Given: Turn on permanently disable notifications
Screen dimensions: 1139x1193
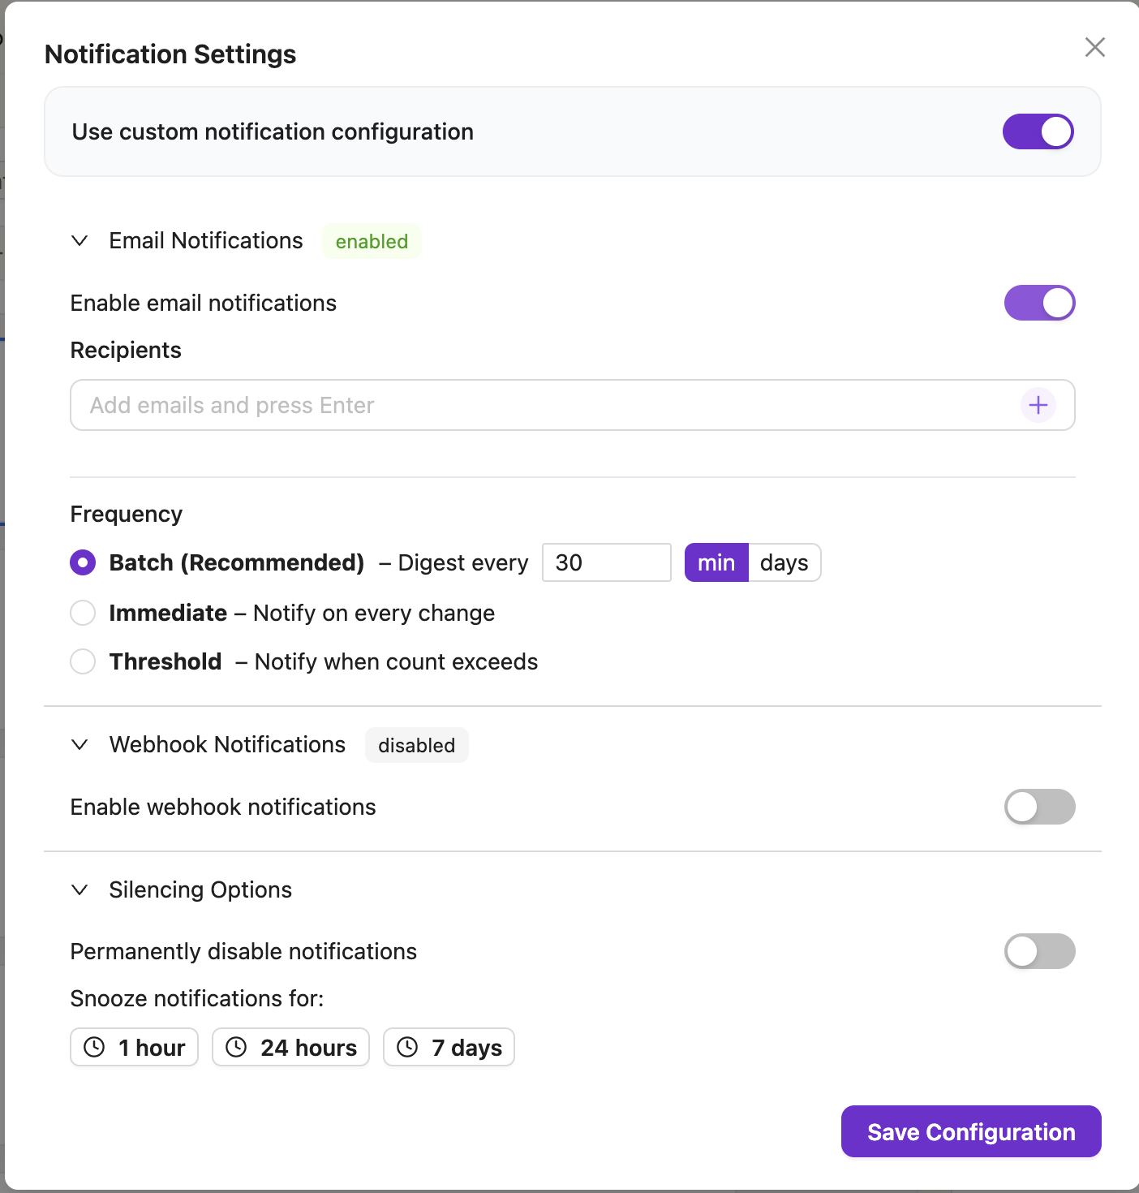Looking at the screenshot, I should tap(1040, 951).
